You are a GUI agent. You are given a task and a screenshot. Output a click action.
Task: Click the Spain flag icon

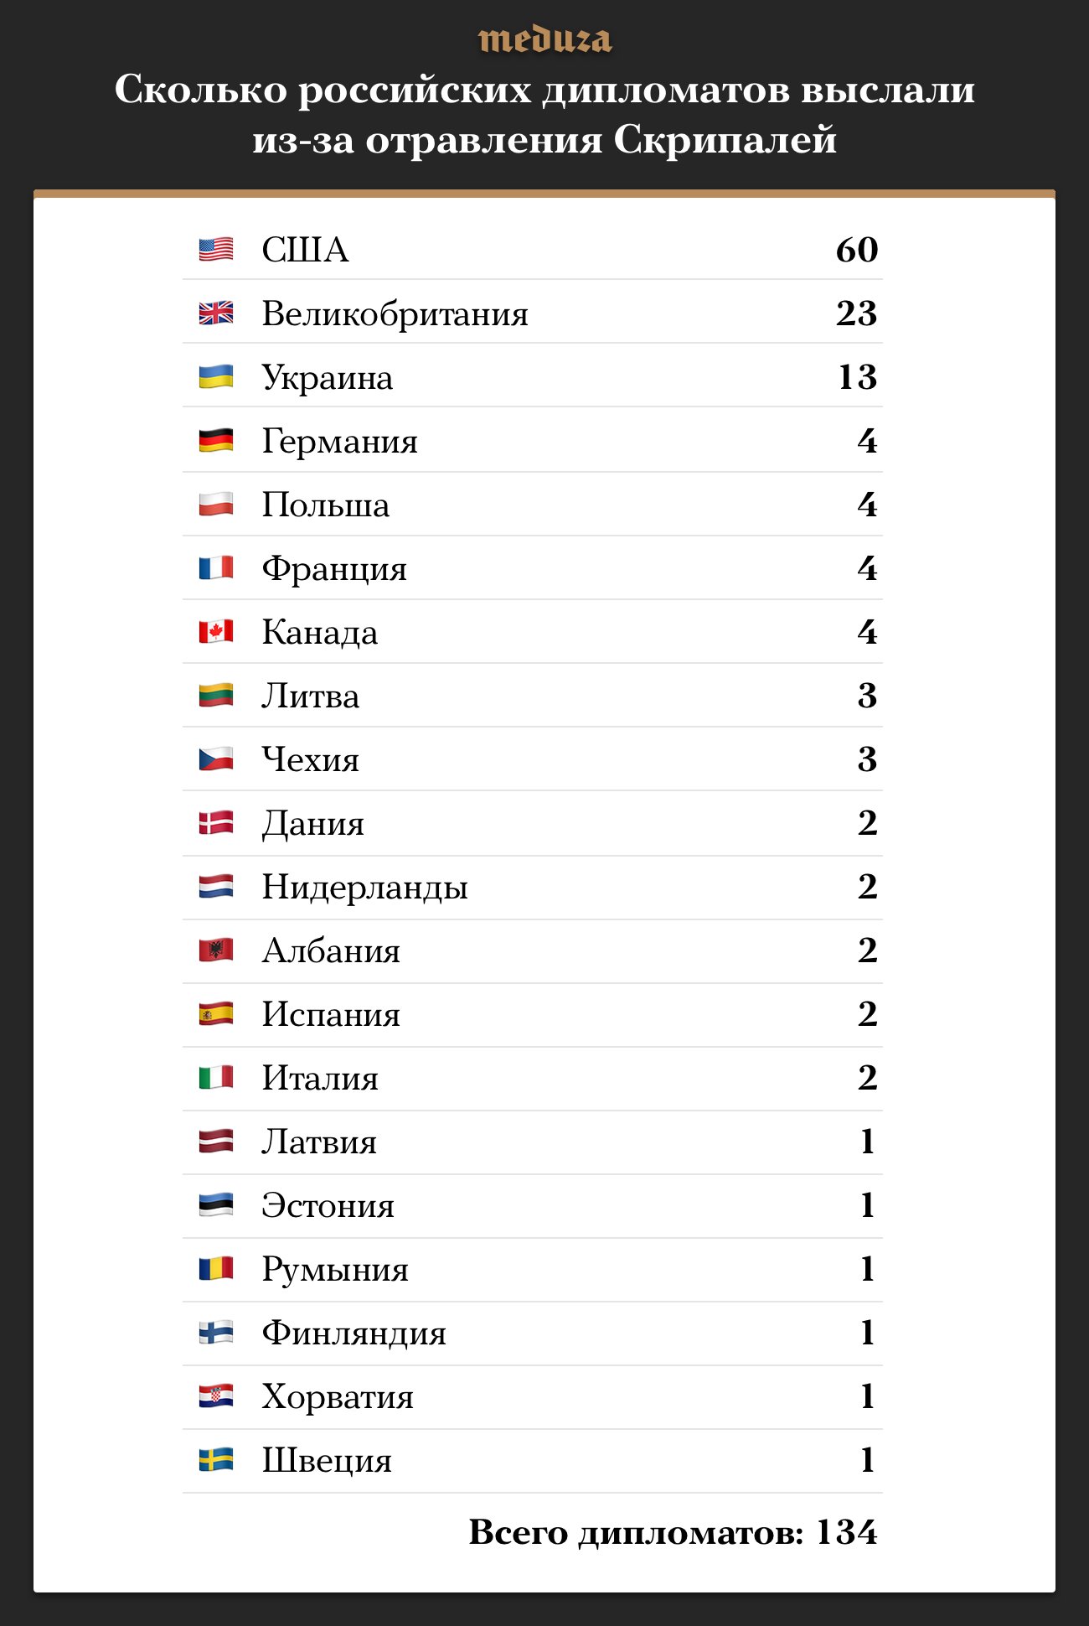click(216, 1014)
